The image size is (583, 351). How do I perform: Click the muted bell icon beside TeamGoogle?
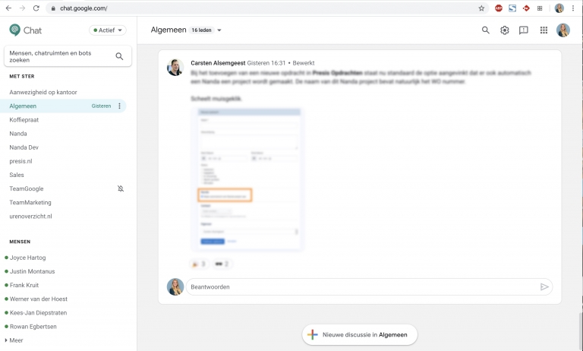(121, 188)
